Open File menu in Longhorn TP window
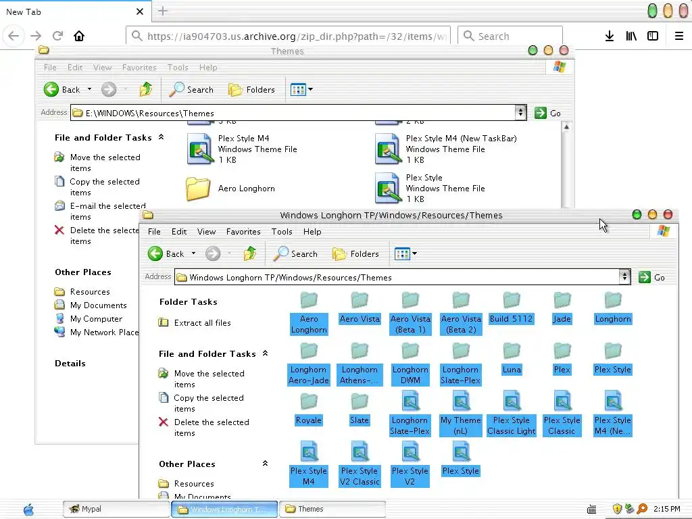Image resolution: width=692 pixels, height=519 pixels. point(154,232)
